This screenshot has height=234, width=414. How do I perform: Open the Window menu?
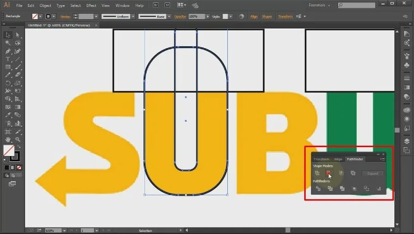(122, 5)
